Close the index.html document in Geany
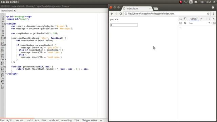 [15, 11]
